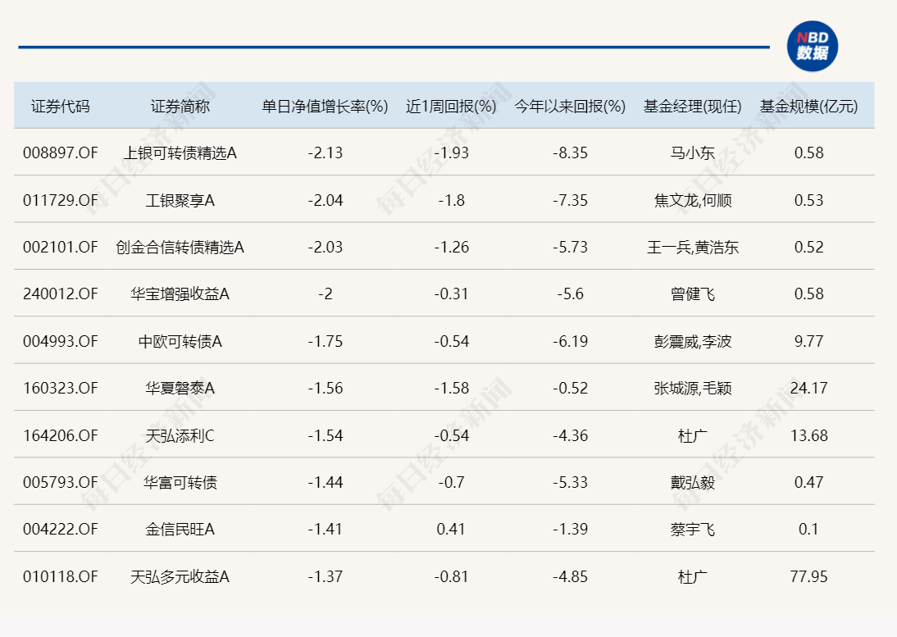
Task: Select year-to-date return -7.35
Action: tap(570, 200)
